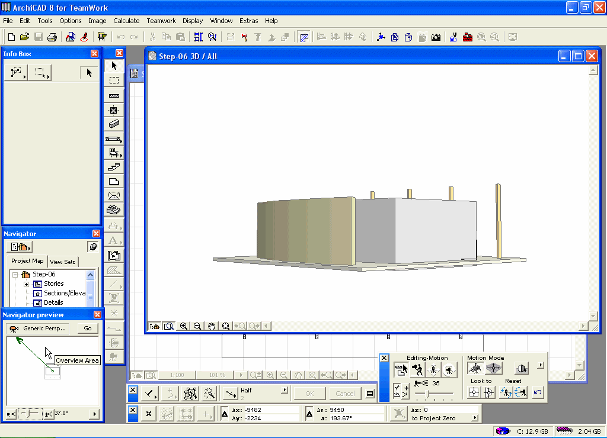Pick the Wall tool in the toolbox

(114, 95)
